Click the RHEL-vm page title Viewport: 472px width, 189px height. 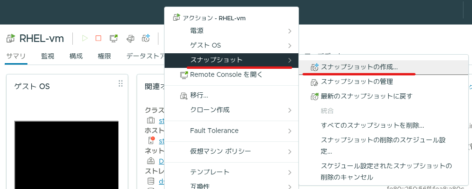tap(42, 38)
